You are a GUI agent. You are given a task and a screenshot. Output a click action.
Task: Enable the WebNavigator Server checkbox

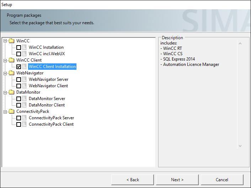[19, 79]
